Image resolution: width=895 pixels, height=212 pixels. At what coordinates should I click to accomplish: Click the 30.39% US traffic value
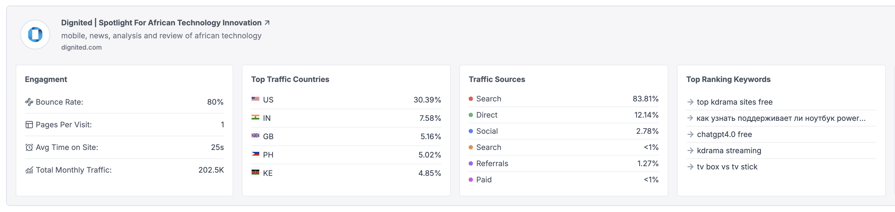[x=427, y=100]
